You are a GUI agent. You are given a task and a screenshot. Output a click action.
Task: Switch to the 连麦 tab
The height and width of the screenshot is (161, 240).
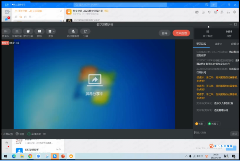click(218, 44)
